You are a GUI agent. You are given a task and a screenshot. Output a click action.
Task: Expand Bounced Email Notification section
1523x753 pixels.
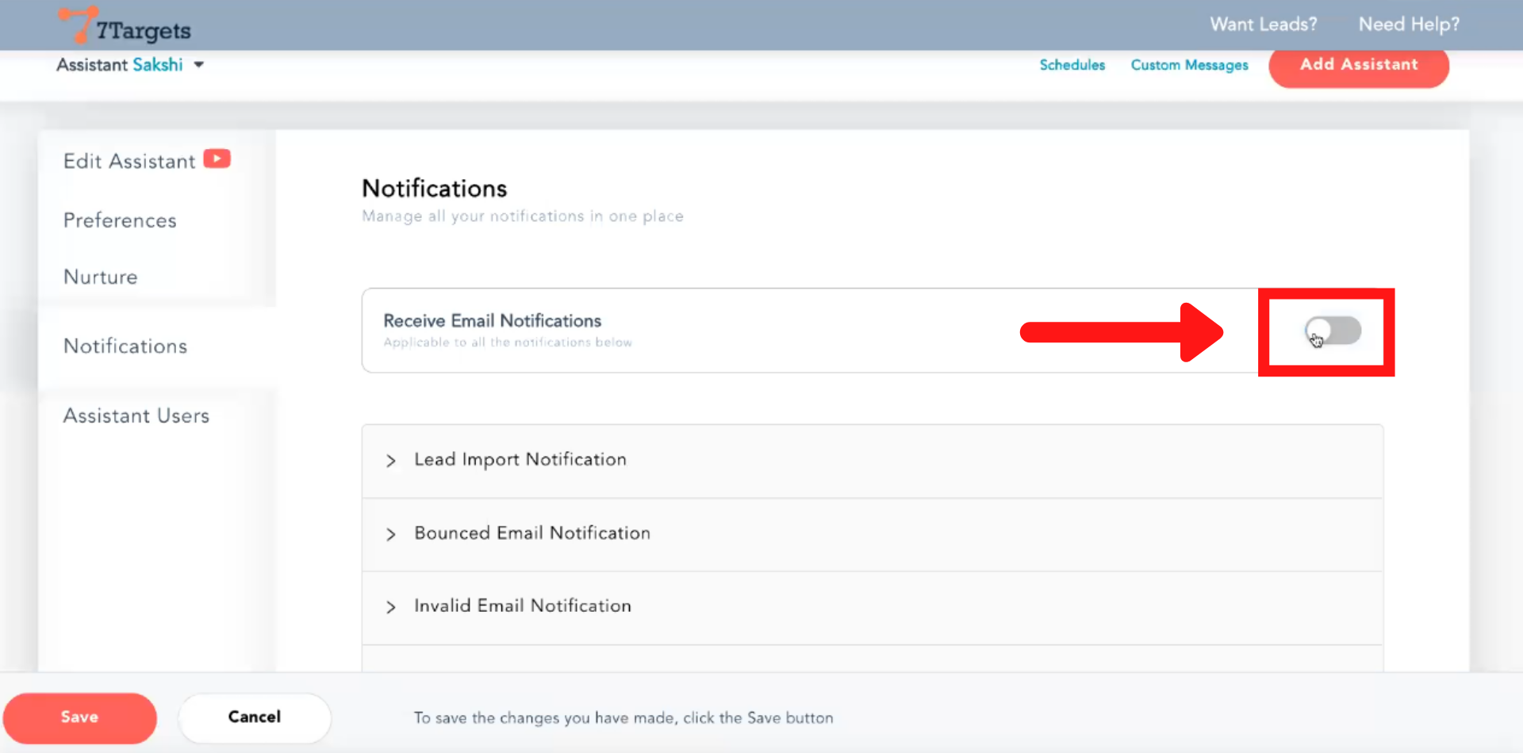(x=531, y=533)
